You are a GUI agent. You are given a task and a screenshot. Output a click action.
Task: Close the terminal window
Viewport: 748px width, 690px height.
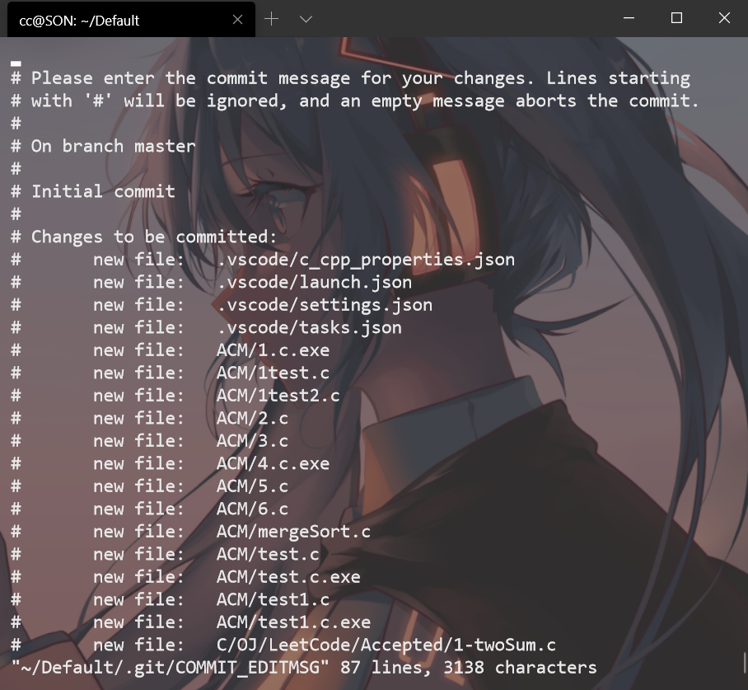click(x=724, y=18)
